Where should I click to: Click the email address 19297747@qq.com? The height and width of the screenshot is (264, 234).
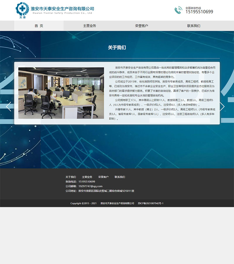pyautogui.click(x=90, y=186)
